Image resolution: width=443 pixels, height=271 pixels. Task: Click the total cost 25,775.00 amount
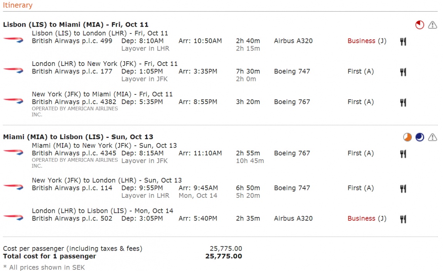tap(224, 256)
